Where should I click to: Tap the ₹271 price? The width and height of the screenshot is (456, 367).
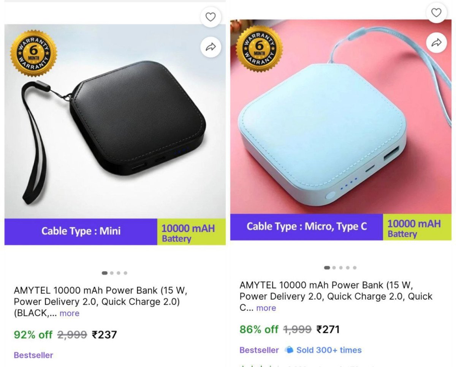coord(328,329)
